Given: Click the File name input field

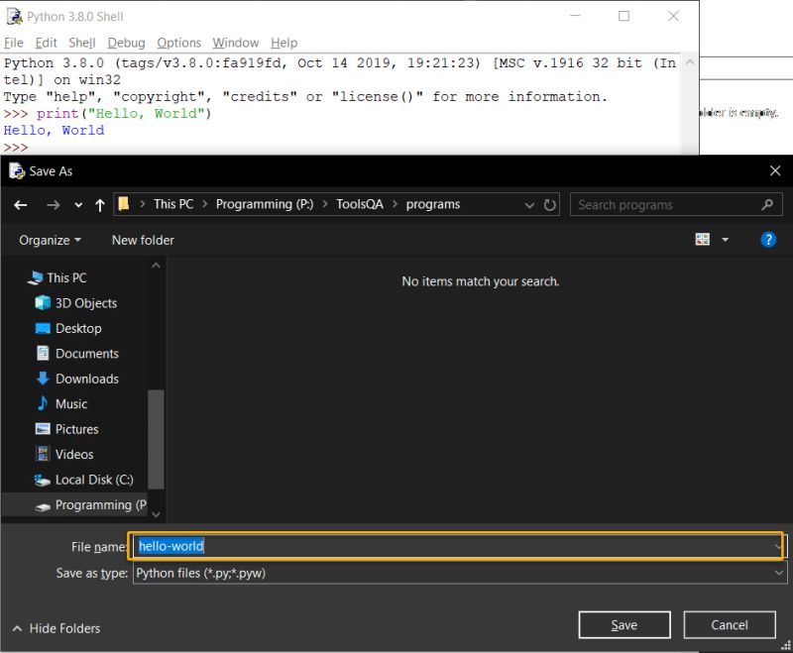Looking at the screenshot, I should click(x=396, y=545).
